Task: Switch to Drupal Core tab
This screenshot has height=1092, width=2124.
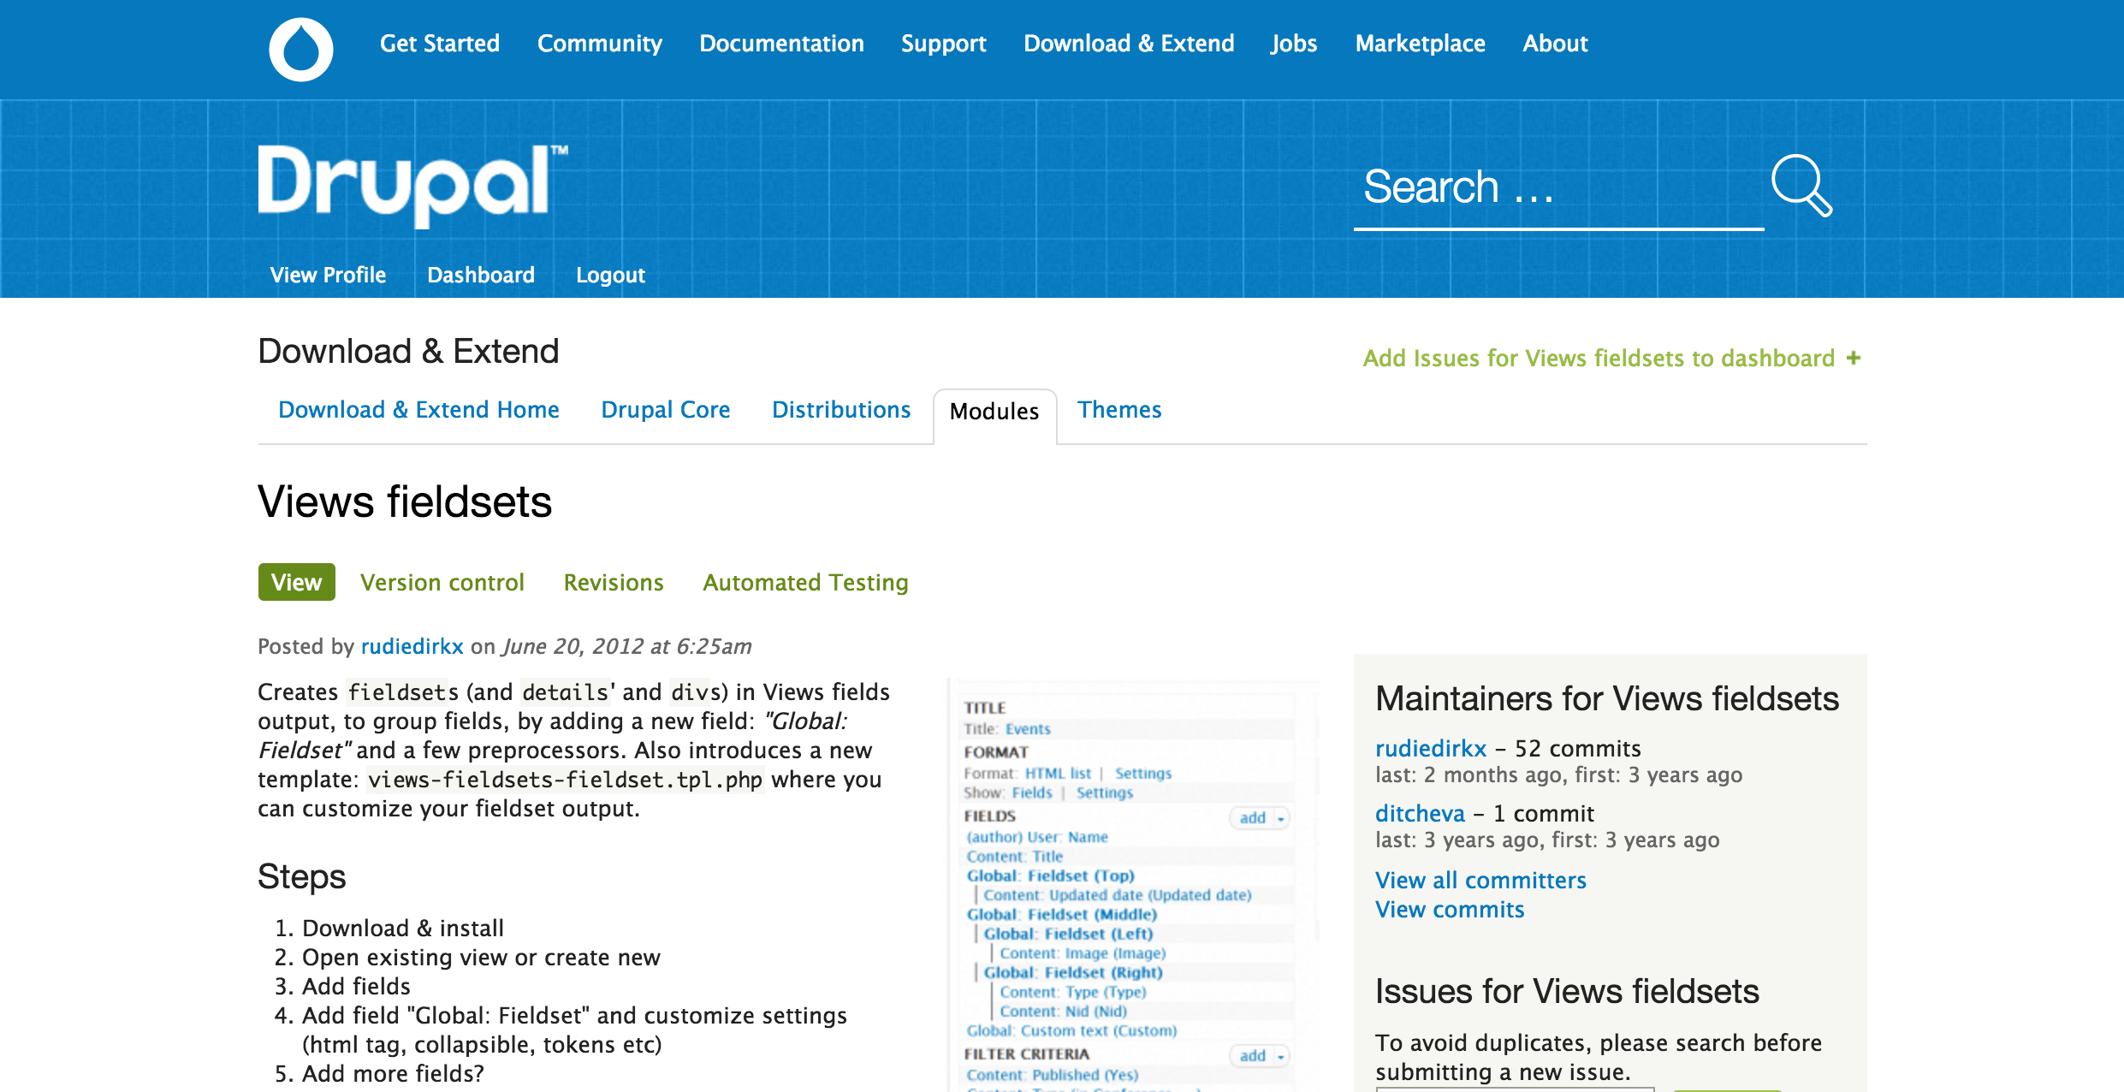Action: point(666,410)
